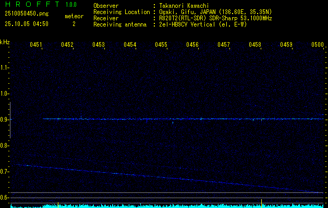Click the 0.9 frequency axis label
The height and width of the screenshot is (208, 328).
(x=5, y=120)
